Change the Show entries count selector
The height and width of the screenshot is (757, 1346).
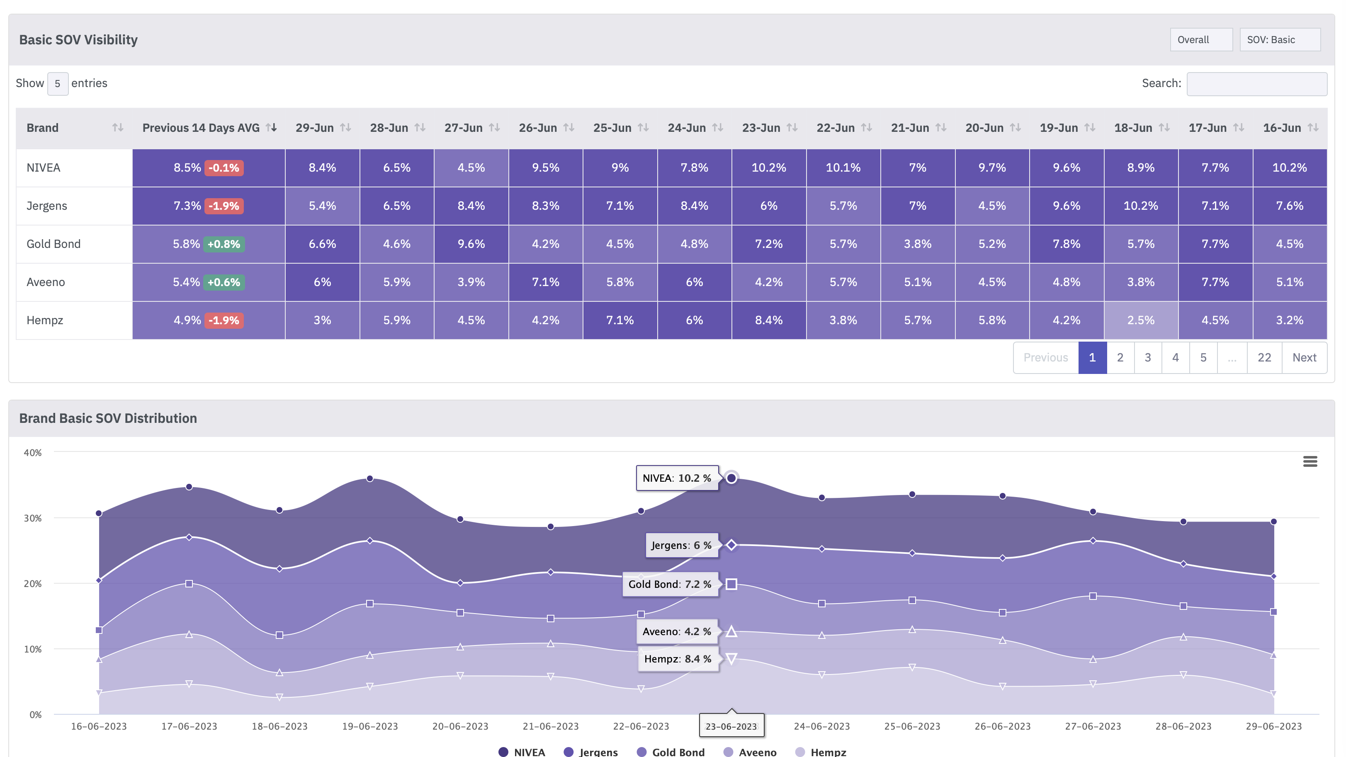click(x=58, y=84)
